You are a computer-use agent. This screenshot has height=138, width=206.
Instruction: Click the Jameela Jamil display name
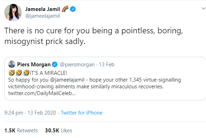[x=43, y=9]
